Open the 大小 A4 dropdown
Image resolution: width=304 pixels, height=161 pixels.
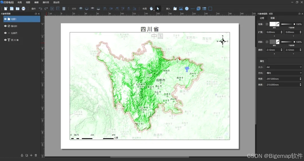(x=284, y=67)
